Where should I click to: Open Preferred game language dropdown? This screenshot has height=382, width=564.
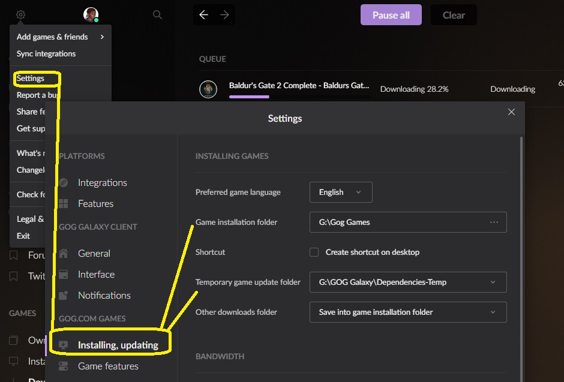(x=341, y=192)
